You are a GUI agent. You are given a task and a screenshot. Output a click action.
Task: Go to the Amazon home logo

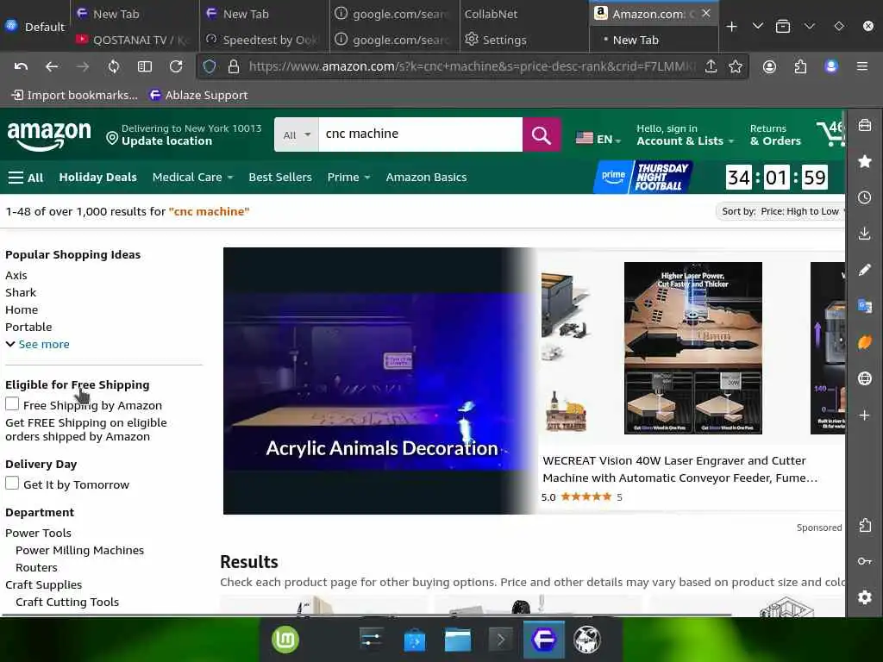pos(49,135)
